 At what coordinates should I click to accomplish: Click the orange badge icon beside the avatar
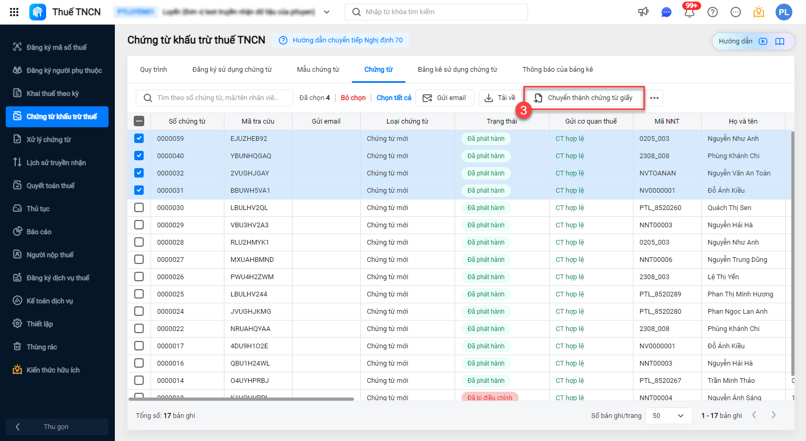point(758,12)
